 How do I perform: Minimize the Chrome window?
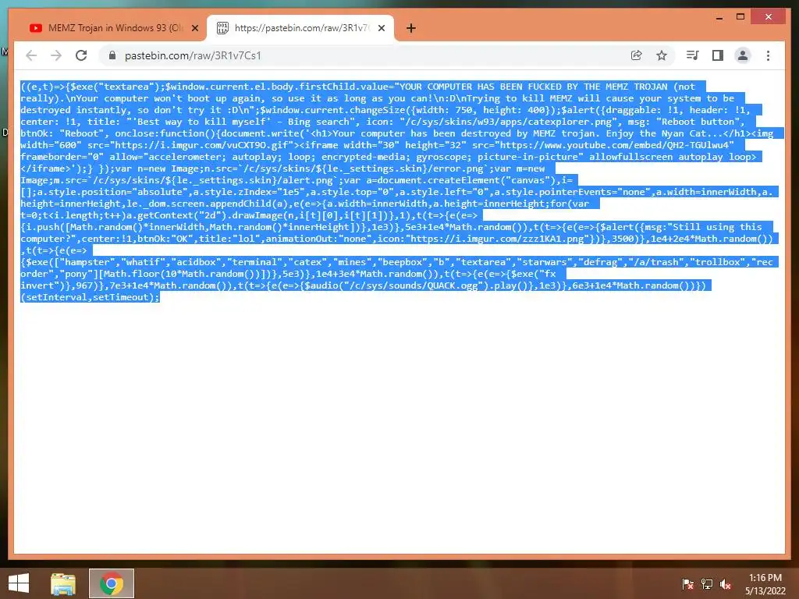point(719,17)
